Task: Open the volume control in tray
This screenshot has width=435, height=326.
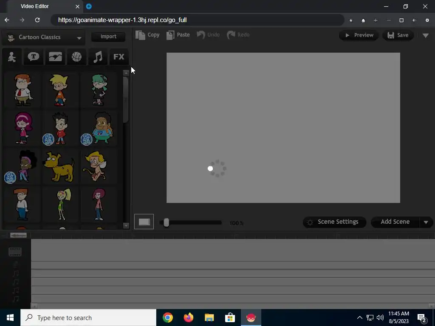Action: 380,318
